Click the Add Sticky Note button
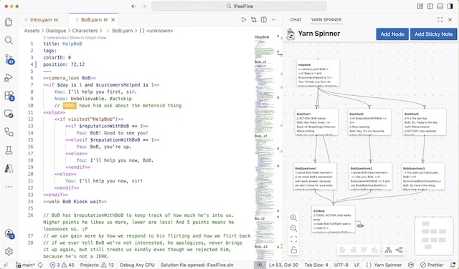Screen dimensions: 459x269 [433, 34]
